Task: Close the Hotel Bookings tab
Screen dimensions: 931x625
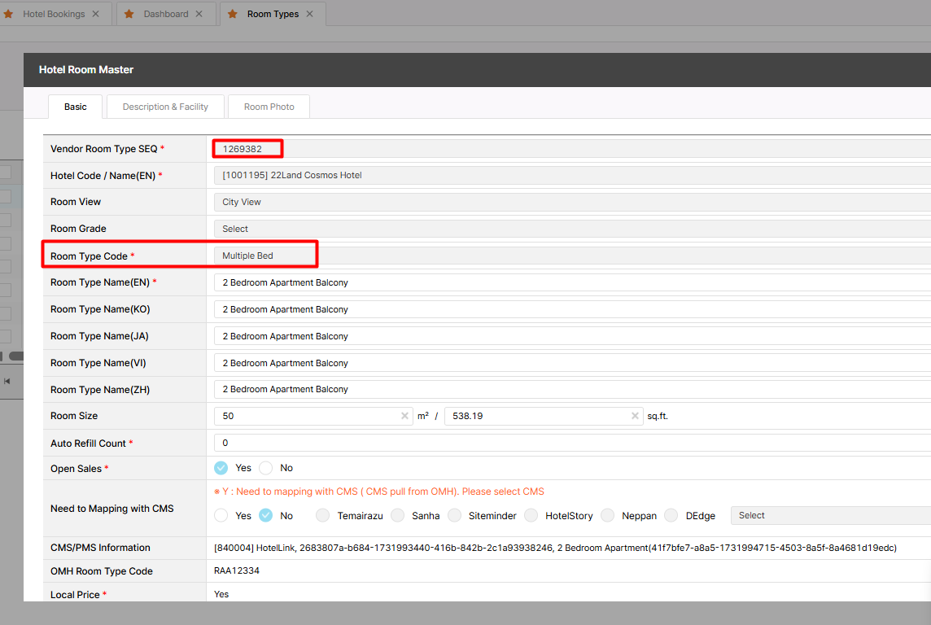Action: pos(96,14)
